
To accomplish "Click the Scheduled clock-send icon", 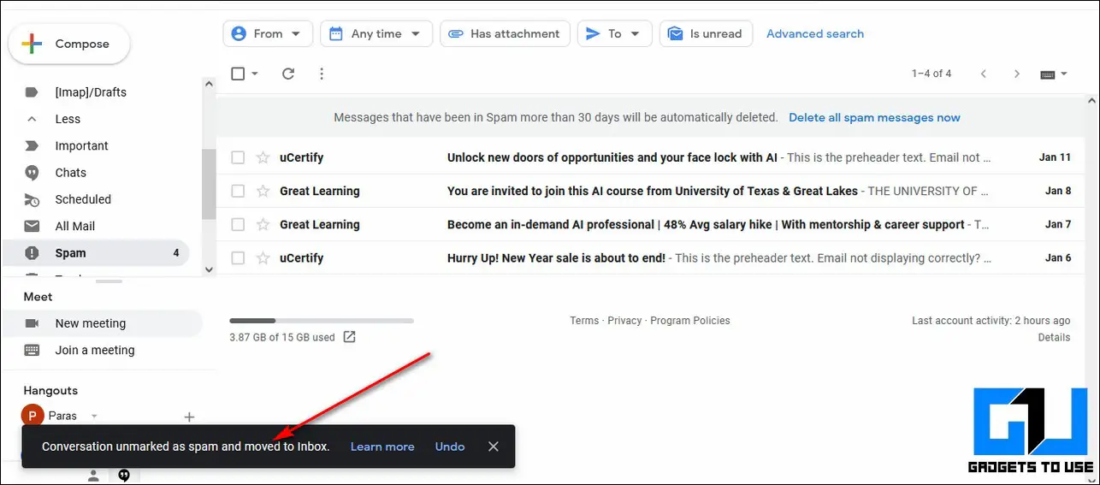I will 32,199.
